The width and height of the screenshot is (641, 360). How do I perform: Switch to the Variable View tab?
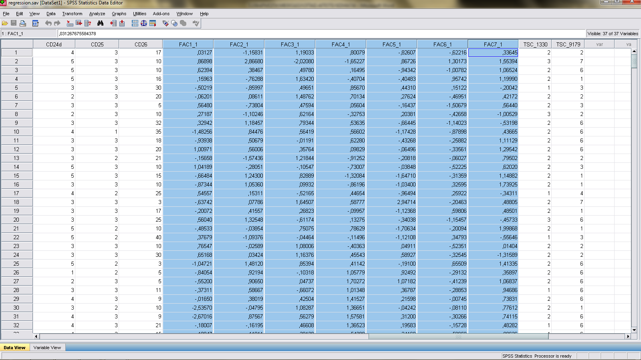47,348
